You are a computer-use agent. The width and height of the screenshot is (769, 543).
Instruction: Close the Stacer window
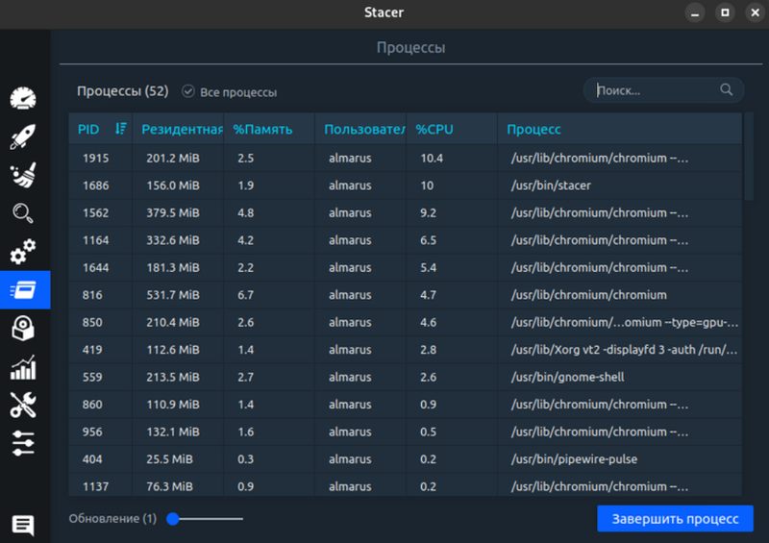tap(756, 12)
